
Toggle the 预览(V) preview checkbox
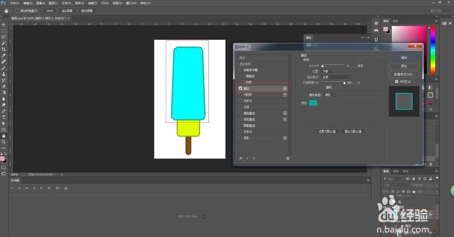coord(396,82)
